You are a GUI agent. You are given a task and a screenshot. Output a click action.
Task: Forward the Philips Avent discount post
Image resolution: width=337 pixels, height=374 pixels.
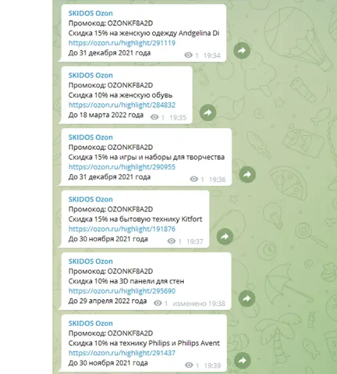242,361
